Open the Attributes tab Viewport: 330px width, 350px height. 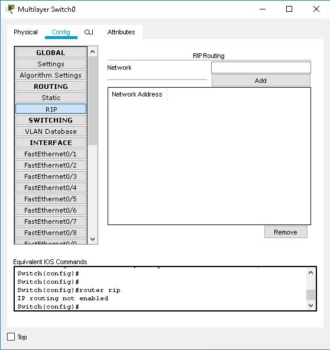click(121, 32)
